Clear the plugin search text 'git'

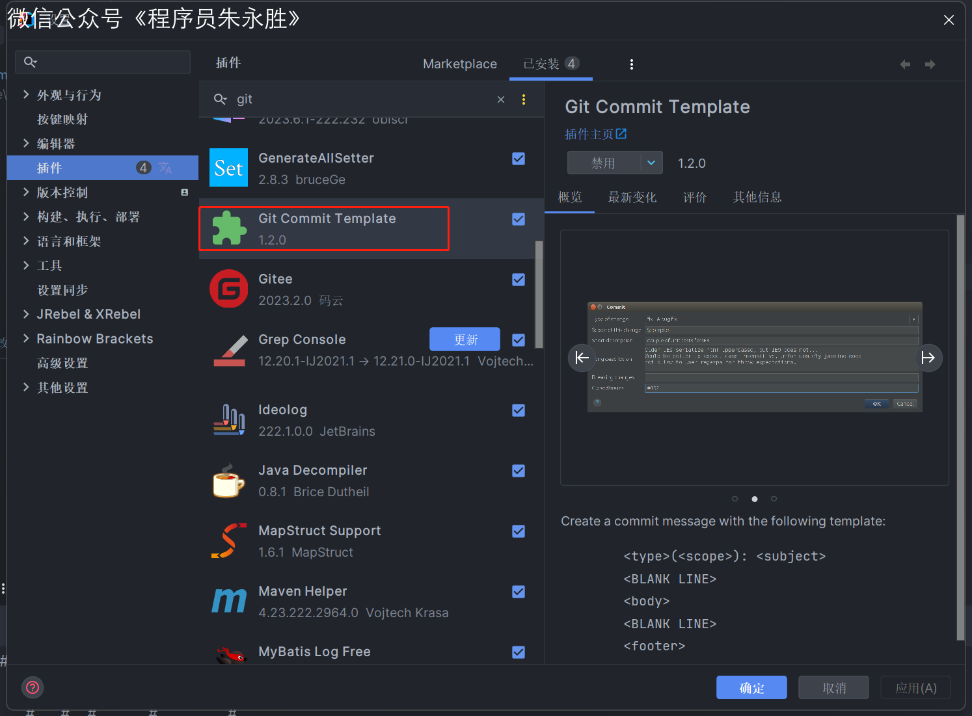tap(501, 99)
